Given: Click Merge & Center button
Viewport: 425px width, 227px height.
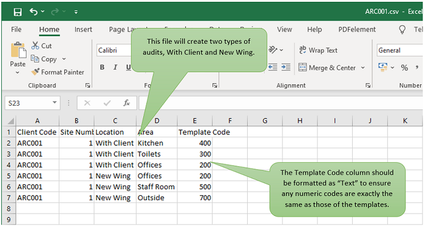Looking at the screenshot, I should (x=327, y=68).
